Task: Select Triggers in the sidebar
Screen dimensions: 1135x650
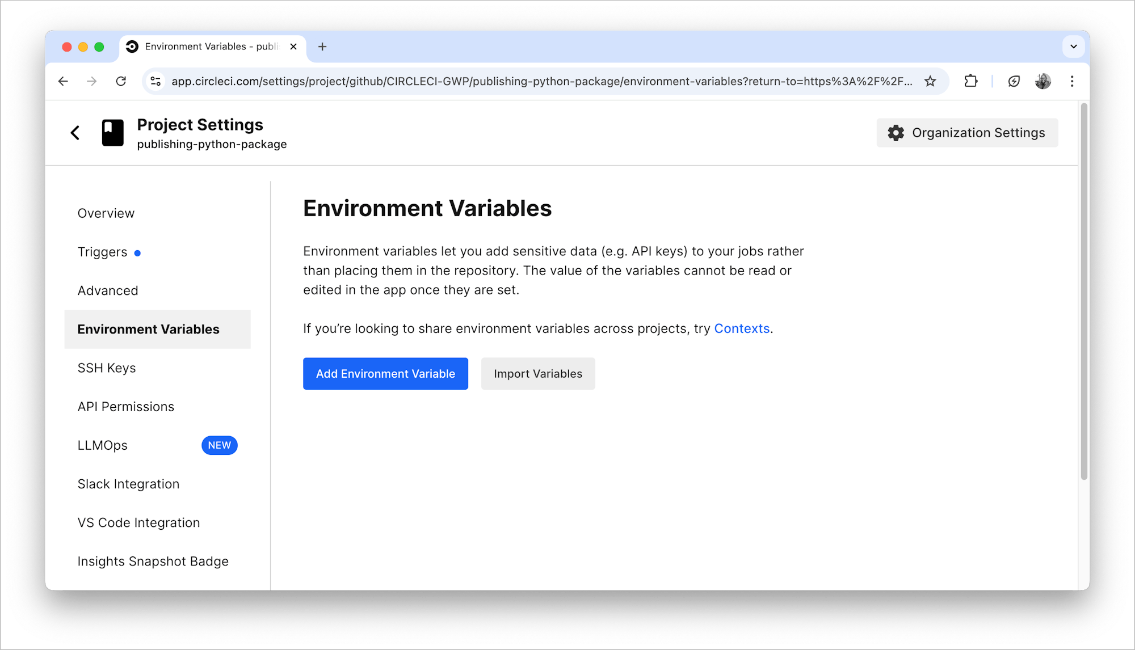Action: pos(103,252)
